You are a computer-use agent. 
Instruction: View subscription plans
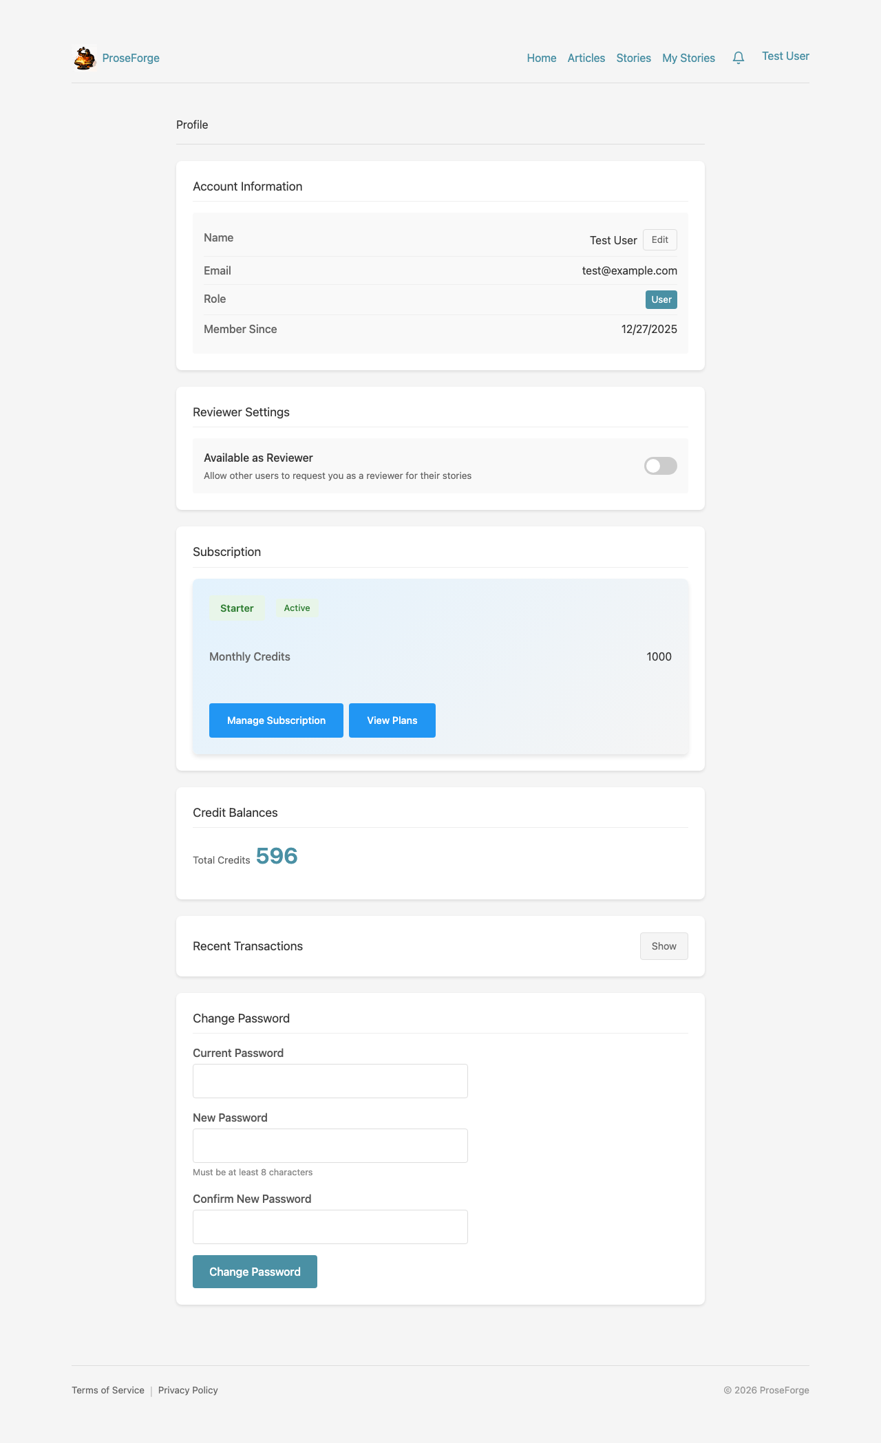[392, 720]
